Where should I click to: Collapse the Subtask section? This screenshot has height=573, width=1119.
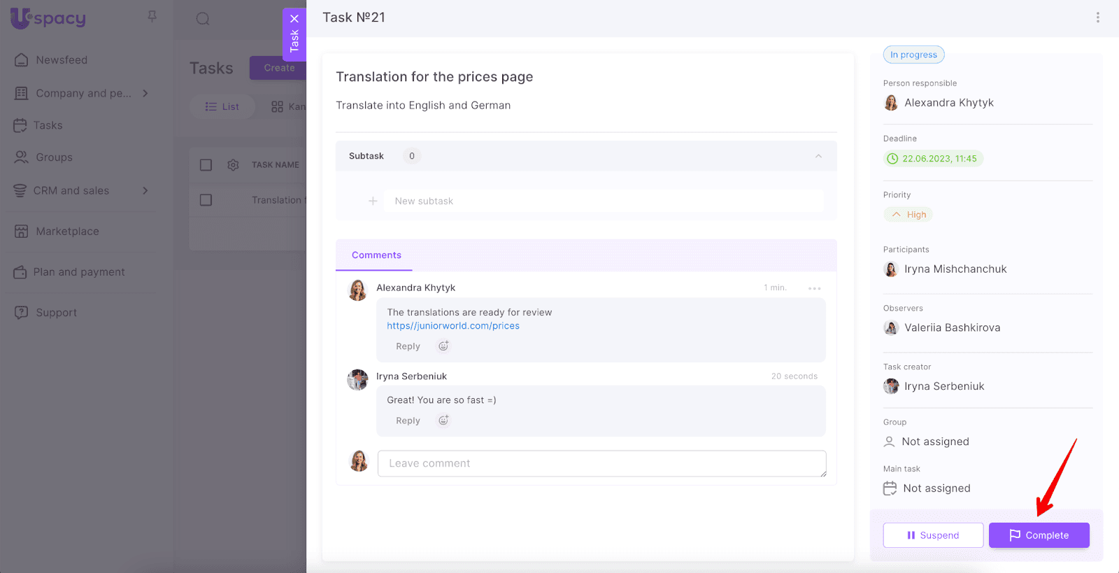coord(818,156)
